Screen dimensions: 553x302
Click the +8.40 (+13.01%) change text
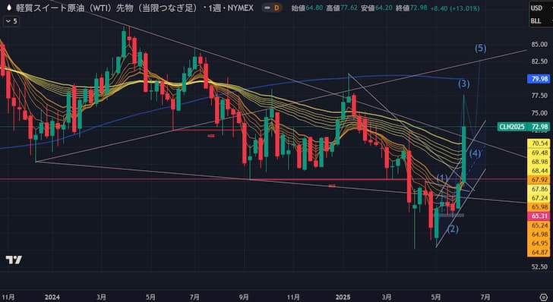455,8
